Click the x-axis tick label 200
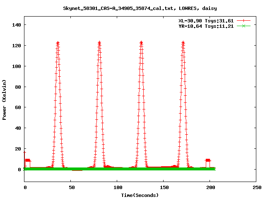Image resolution: width=265 pixels, height=199 pixels. pyautogui.click(x=211, y=187)
